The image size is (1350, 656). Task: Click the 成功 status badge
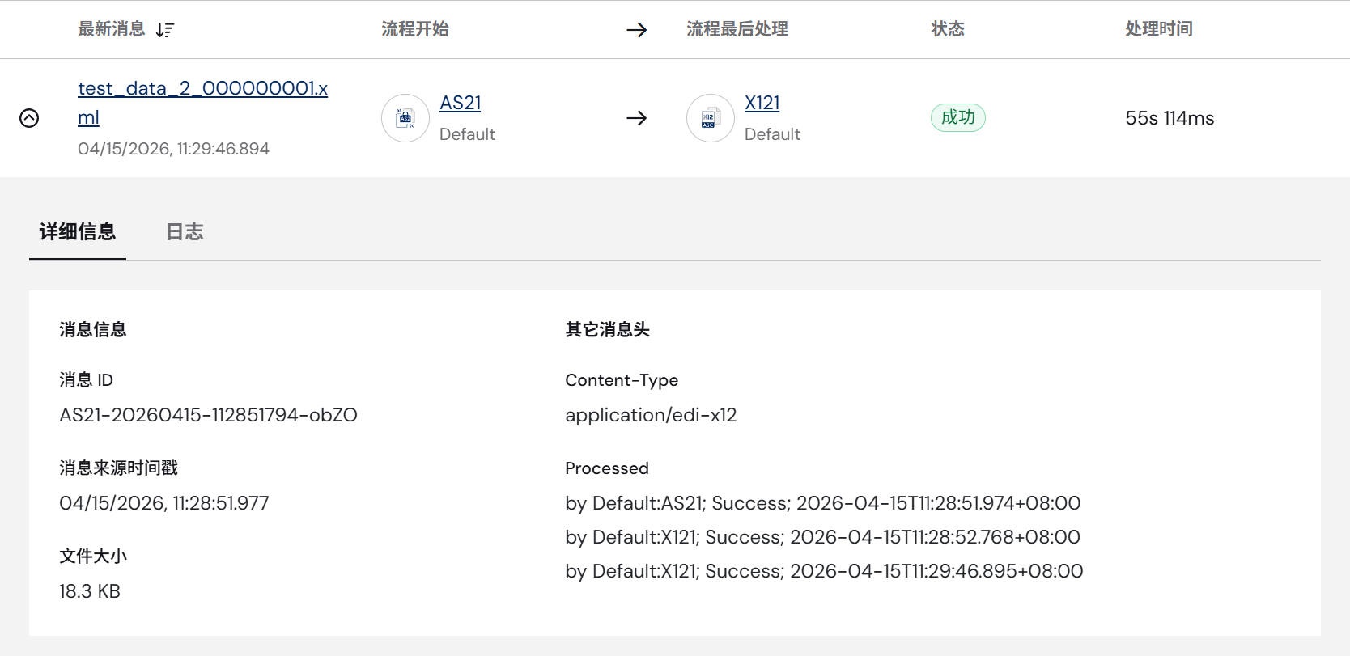click(x=958, y=117)
